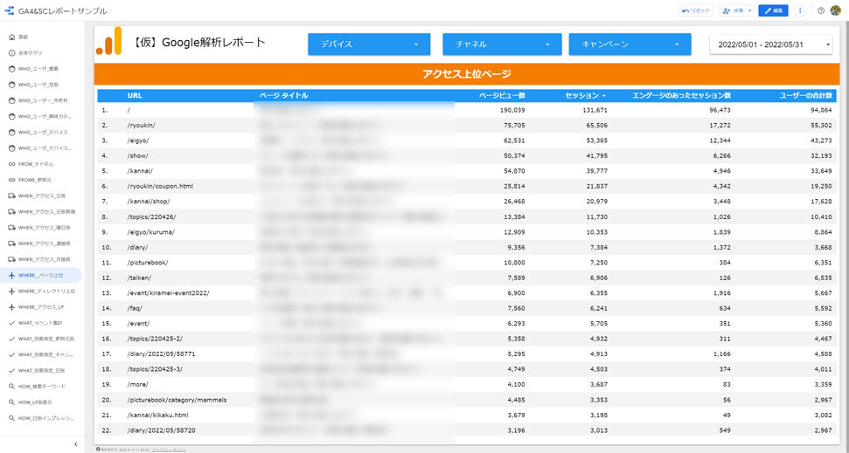The width and height of the screenshot is (849, 453).
Task: Click the Looker Studio logo icon
Action: 10,10
